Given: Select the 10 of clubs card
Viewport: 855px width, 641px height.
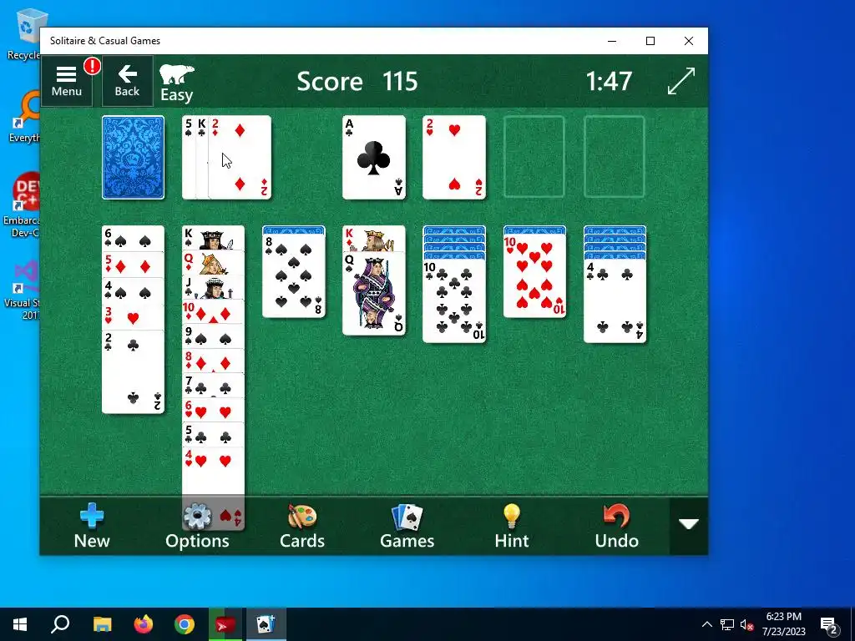Looking at the screenshot, I should tap(454, 300).
